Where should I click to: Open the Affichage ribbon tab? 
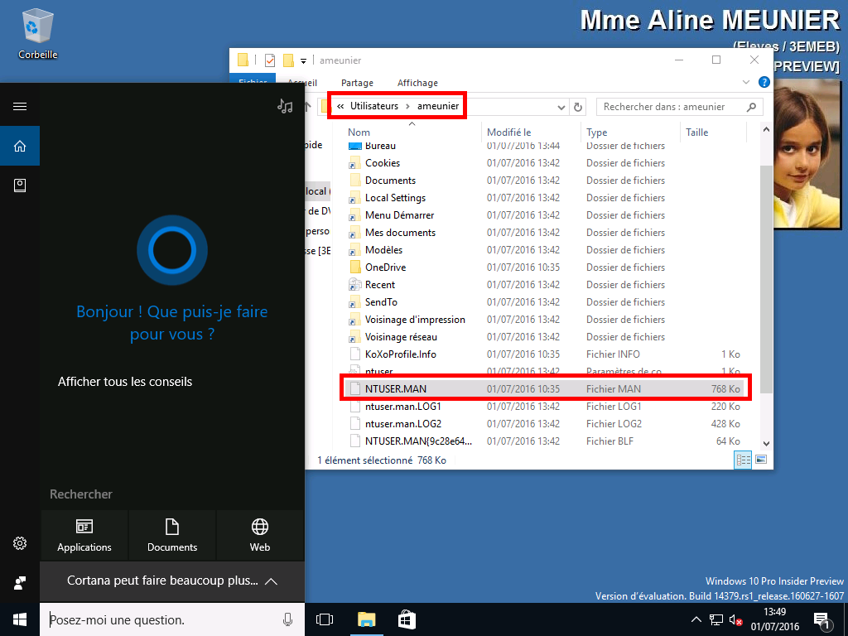coord(417,83)
